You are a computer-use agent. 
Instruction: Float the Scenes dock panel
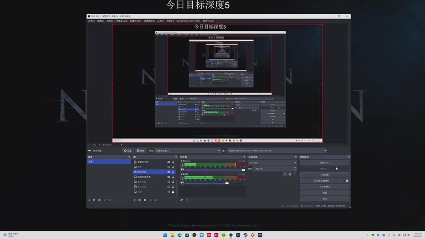pos(129,157)
